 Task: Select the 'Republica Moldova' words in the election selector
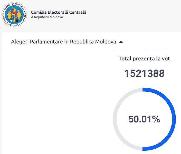click(93, 42)
